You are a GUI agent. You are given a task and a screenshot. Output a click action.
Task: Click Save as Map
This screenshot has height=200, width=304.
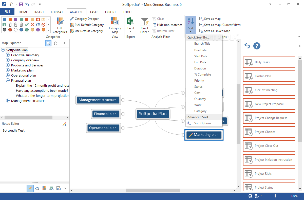(210, 19)
